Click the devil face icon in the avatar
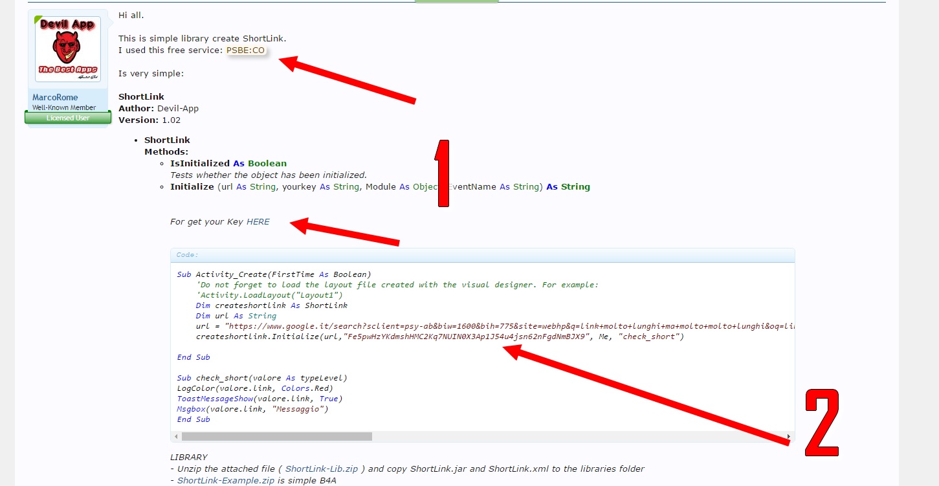The image size is (939, 486). [x=67, y=47]
